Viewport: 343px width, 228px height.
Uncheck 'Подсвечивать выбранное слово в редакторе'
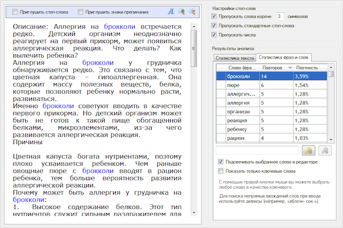[221, 162]
